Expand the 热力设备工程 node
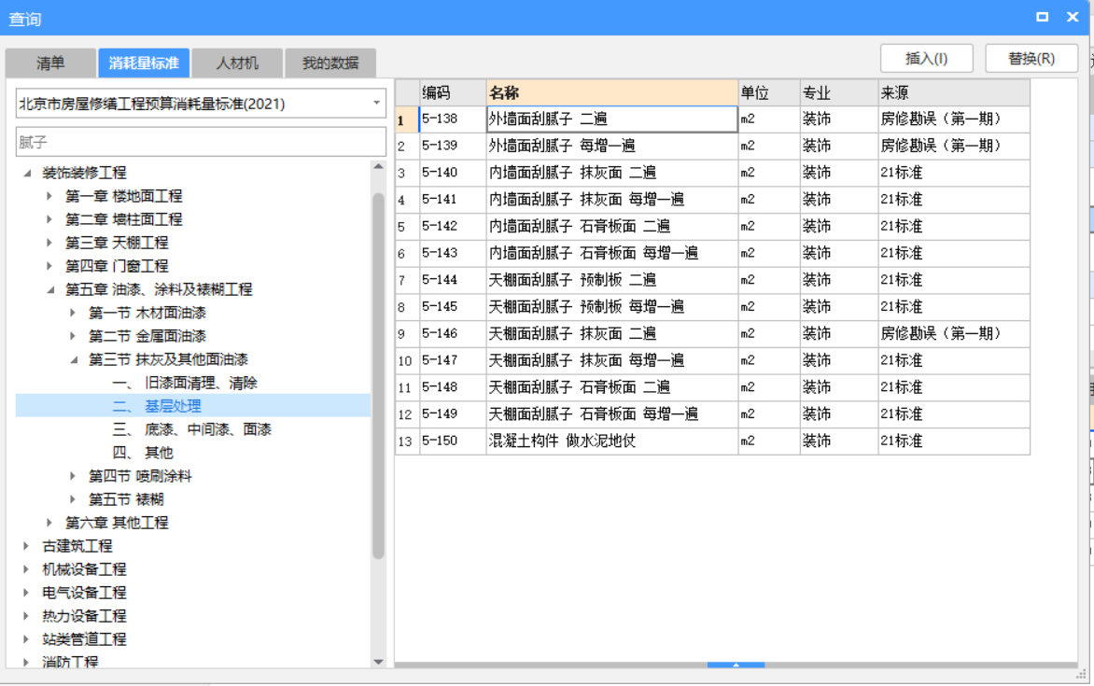 [26, 615]
